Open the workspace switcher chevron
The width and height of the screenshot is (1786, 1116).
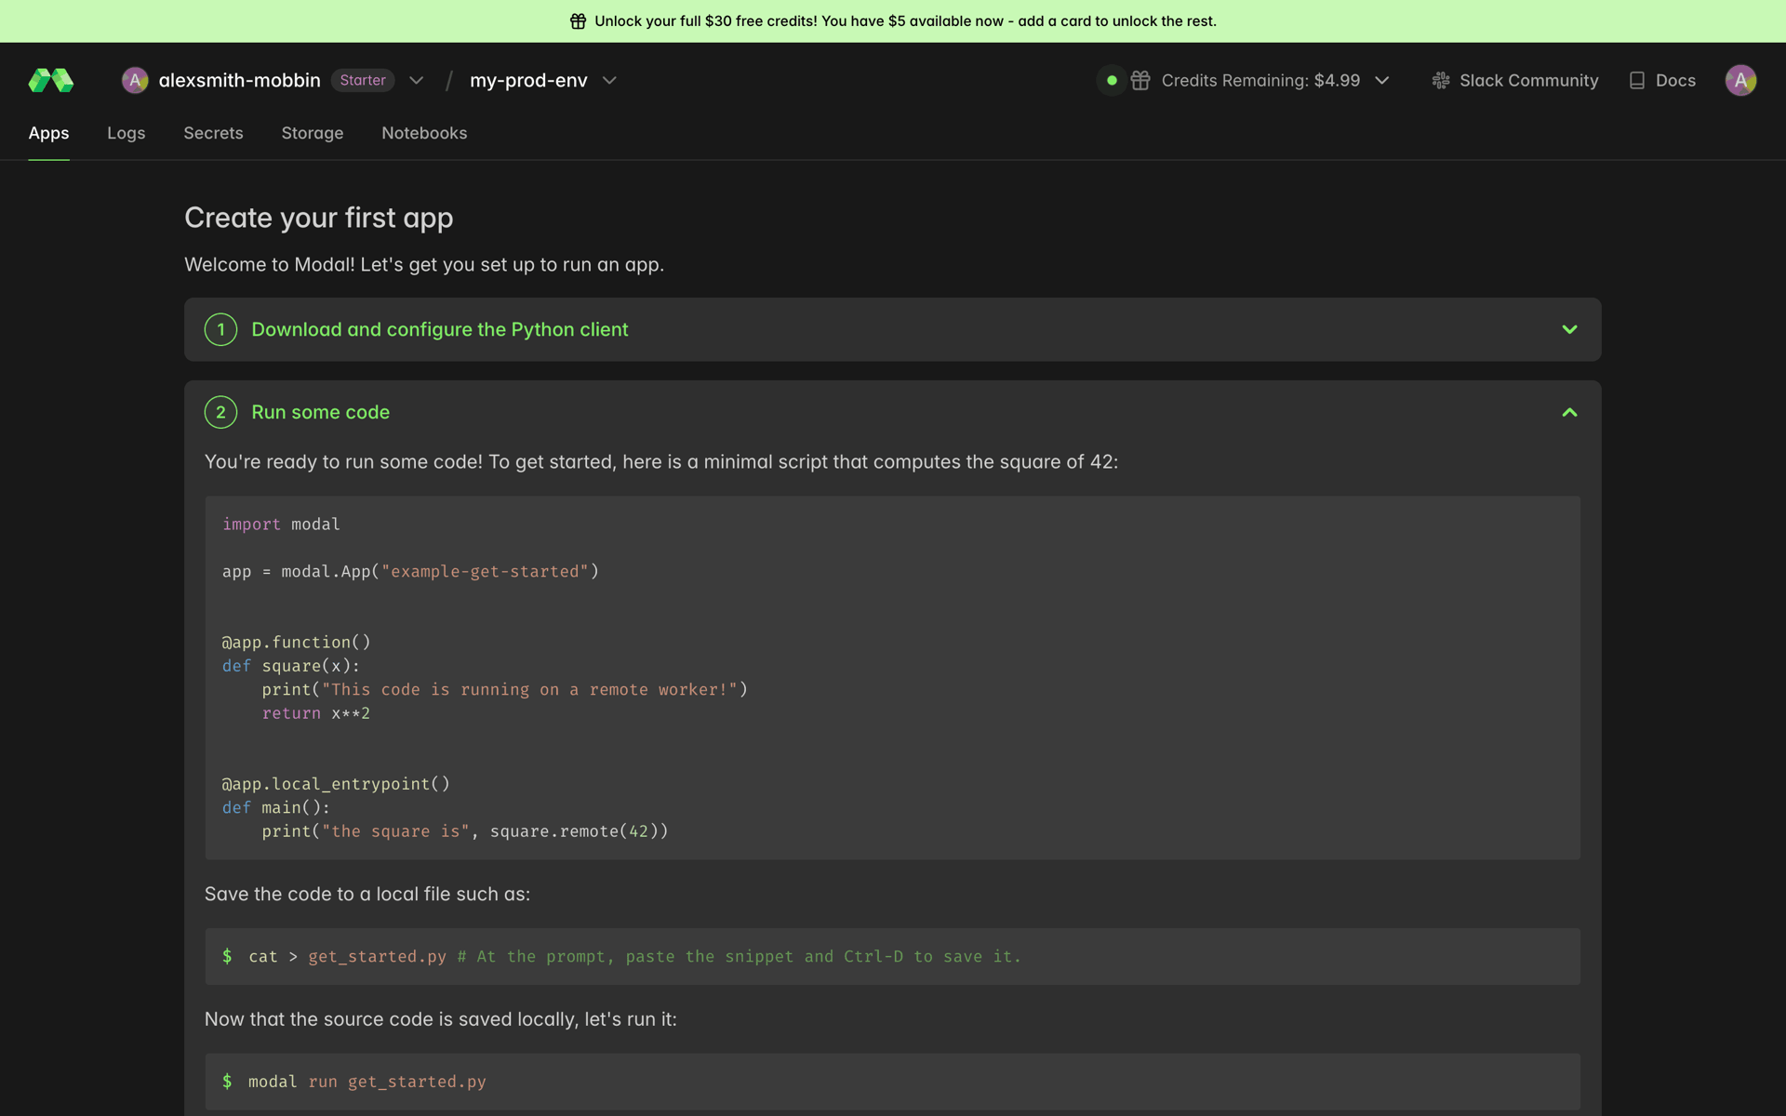coord(417,81)
